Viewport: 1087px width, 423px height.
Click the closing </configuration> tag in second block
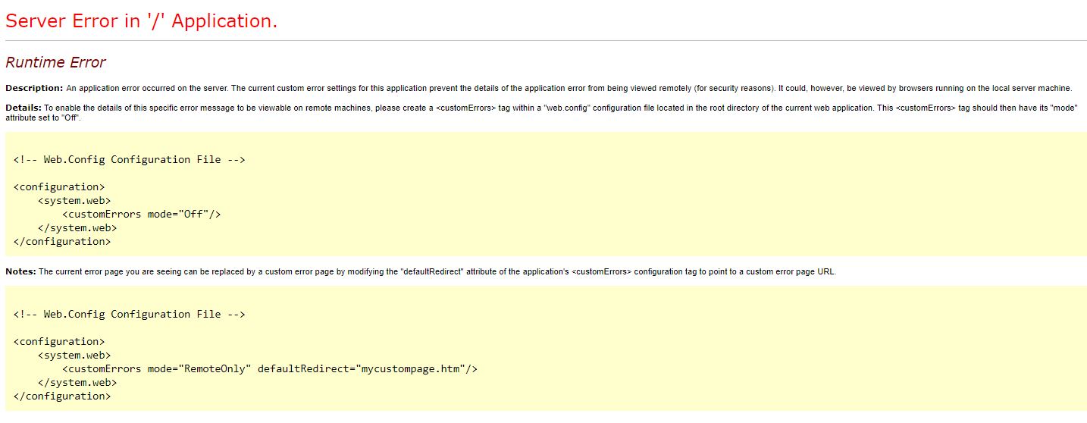click(62, 396)
